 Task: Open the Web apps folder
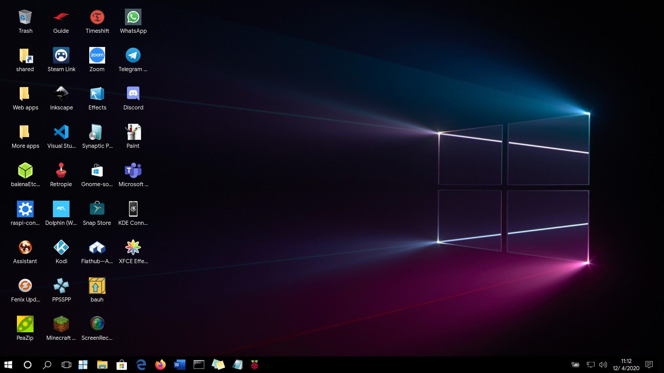(25, 94)
